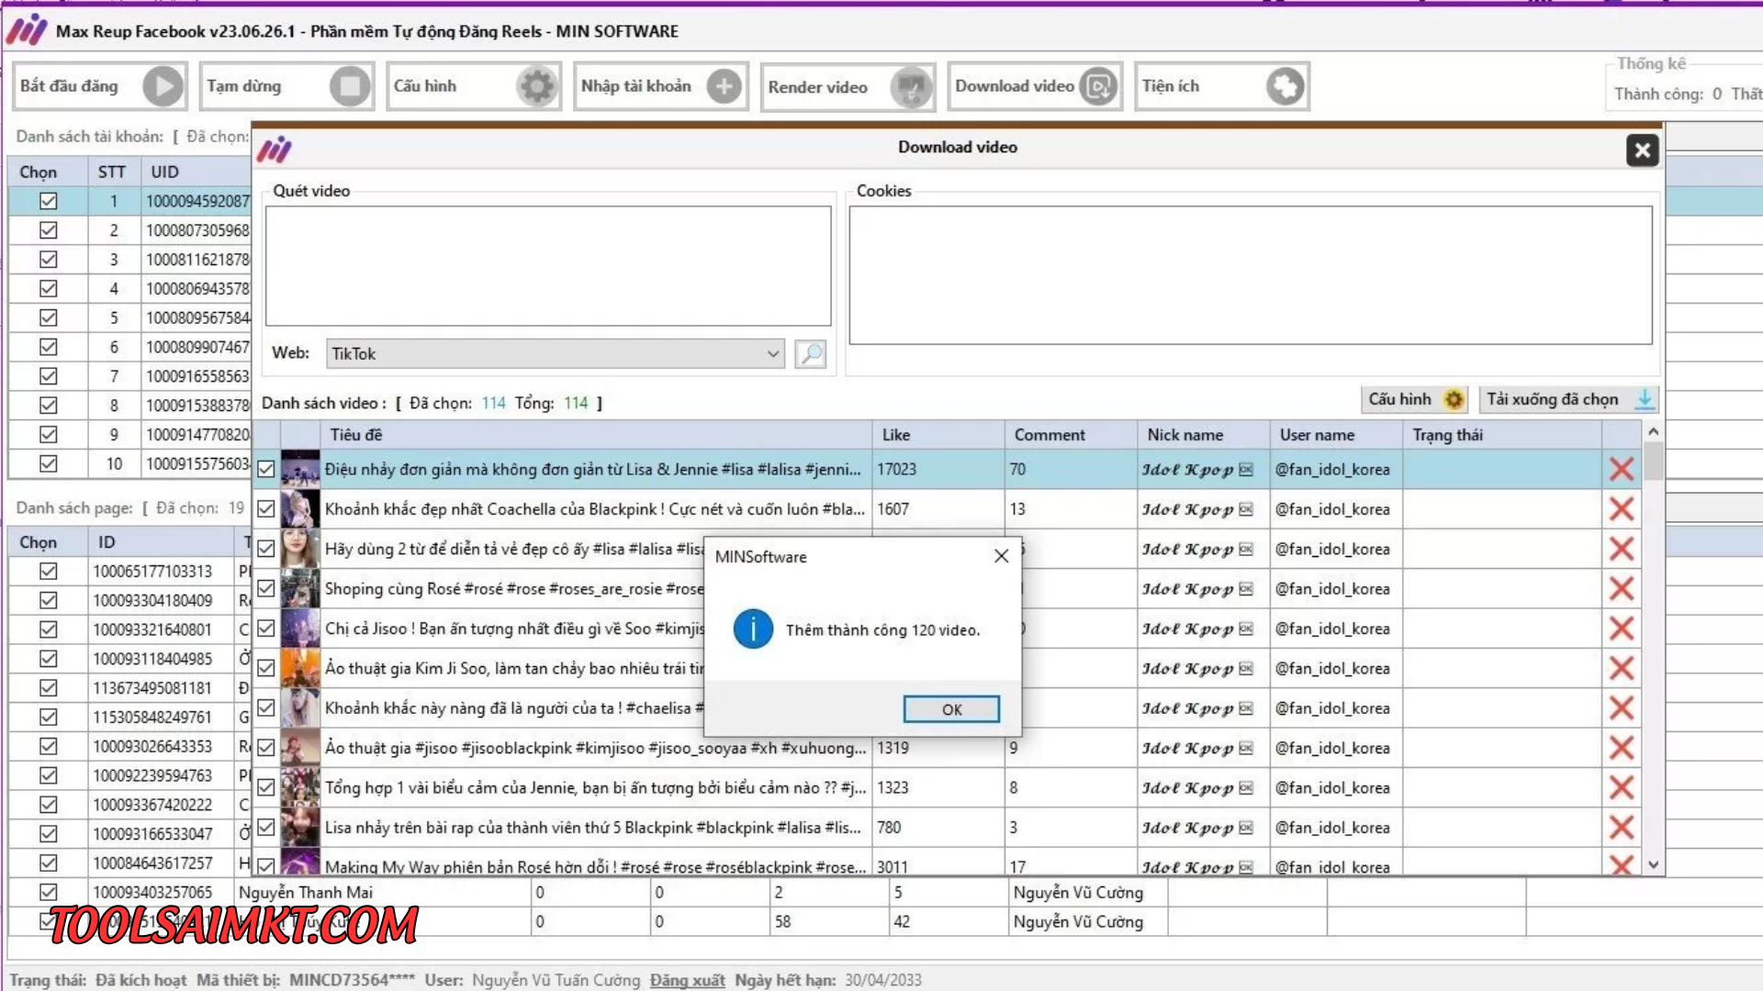
Task: Click the Tạm dừng button
Action: 287,86
